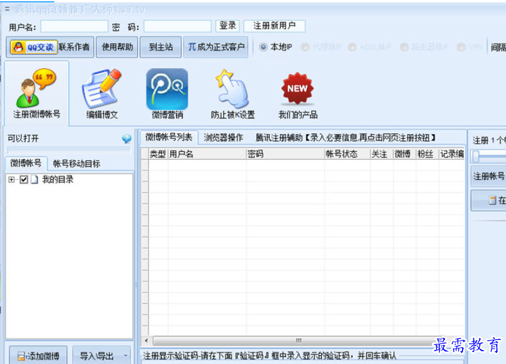Click the 添加微博 button
506x364 pixels.
[x=38, y=356]
